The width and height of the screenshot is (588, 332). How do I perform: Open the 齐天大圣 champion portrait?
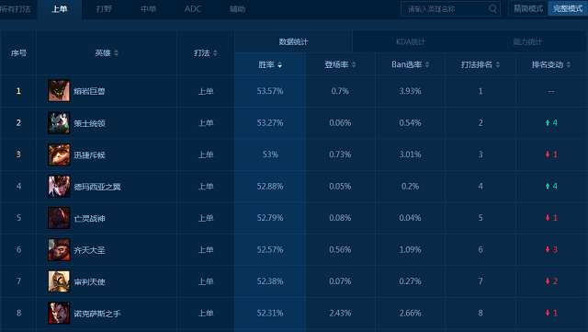(x=59, y=250)
